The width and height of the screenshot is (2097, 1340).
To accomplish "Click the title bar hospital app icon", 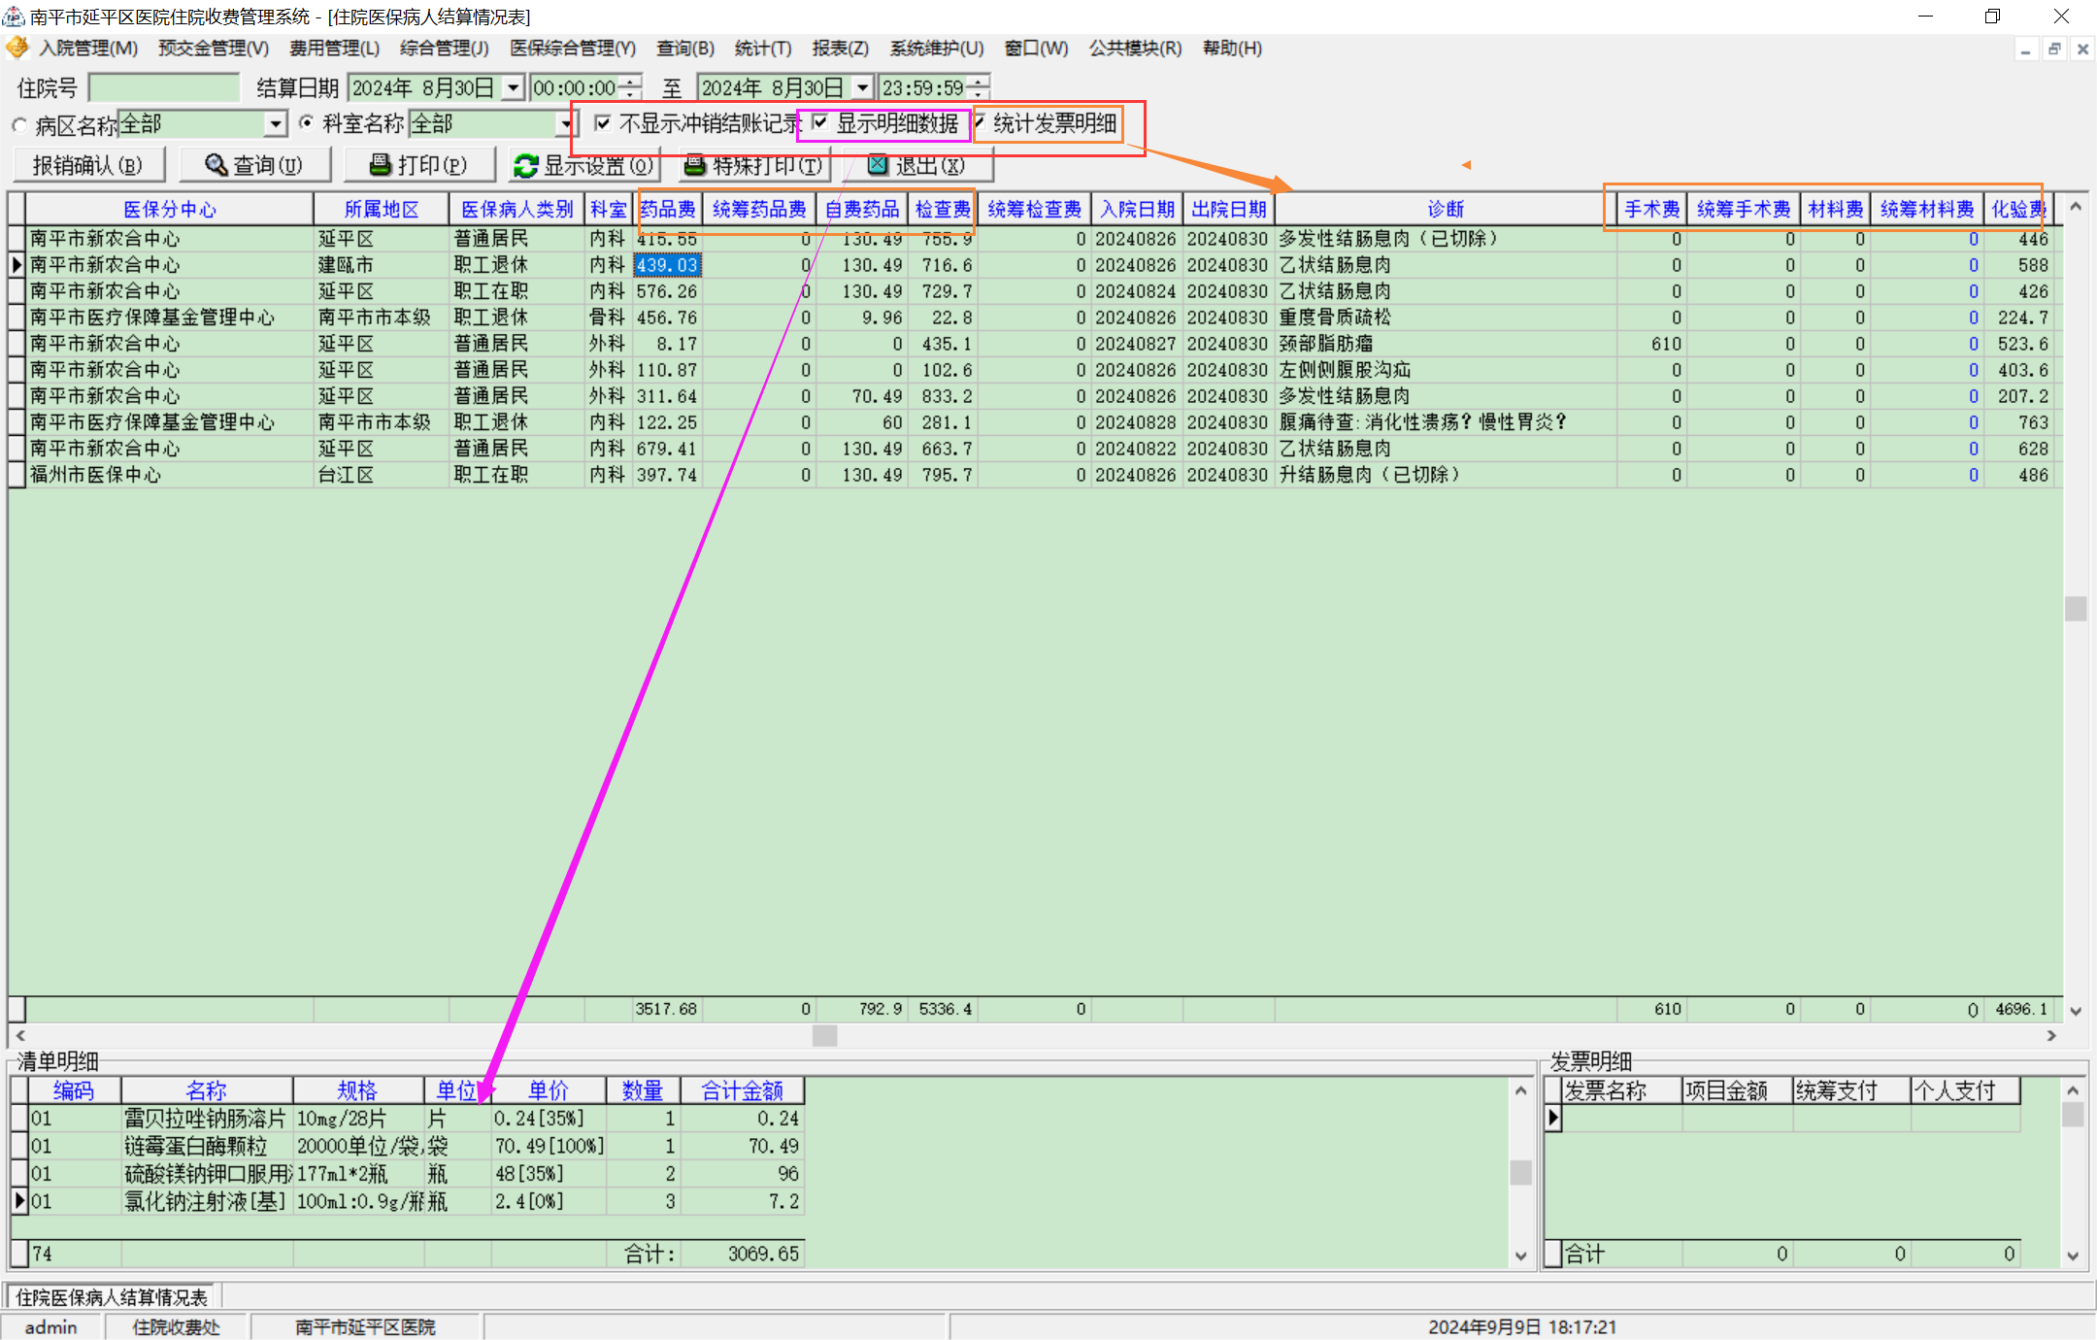I will point(14,17).
